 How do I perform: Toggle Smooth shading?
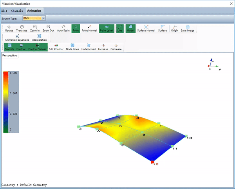[9, 47]
